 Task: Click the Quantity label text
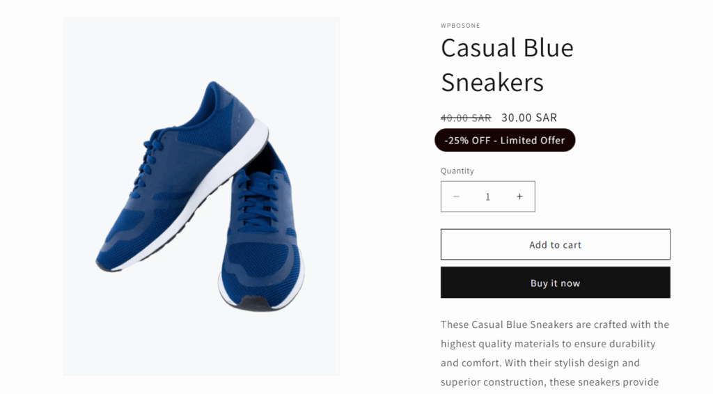(x=457, y=171)
